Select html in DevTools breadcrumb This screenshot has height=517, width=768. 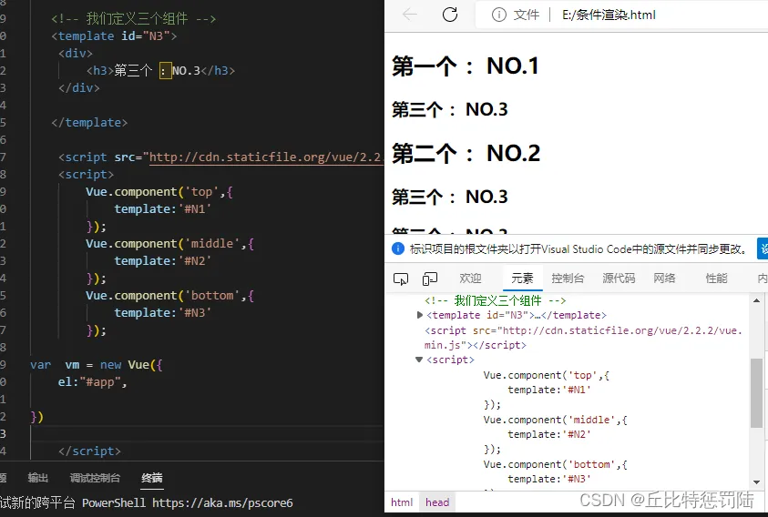tap(402, 502)
